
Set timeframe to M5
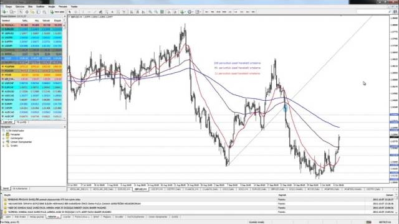click(x=213, y=12)
